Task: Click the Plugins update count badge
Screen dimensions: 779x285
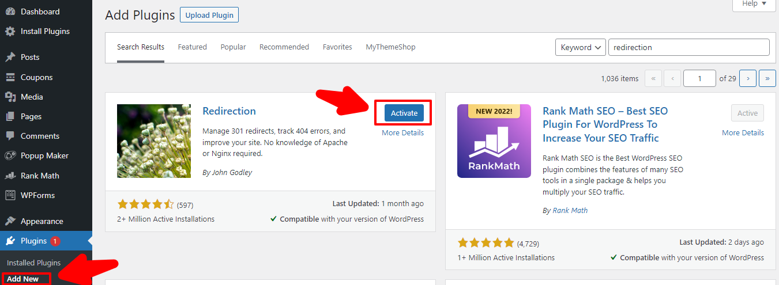Action: coord(55,241)
